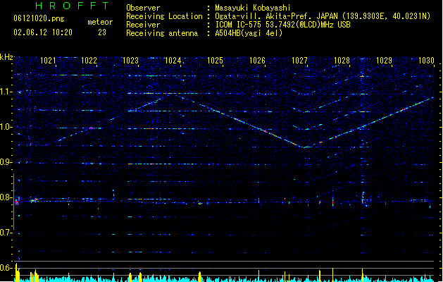The height and width of the screenshot is (282, 443).
Task: Click the V-shaped trace vertex near 1027
Action: [x=304, y=147]
